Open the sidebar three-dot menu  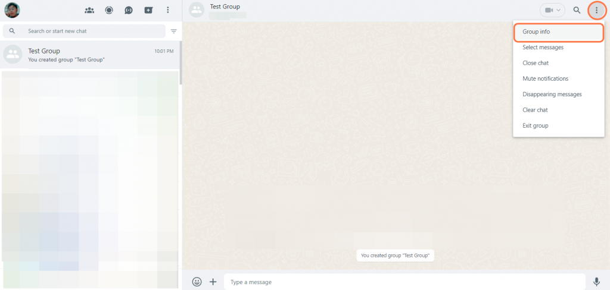[167, 10]
